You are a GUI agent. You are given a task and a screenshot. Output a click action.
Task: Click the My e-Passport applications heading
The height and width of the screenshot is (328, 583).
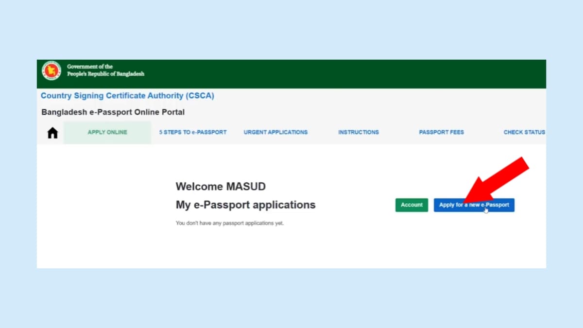click(245, 205)
